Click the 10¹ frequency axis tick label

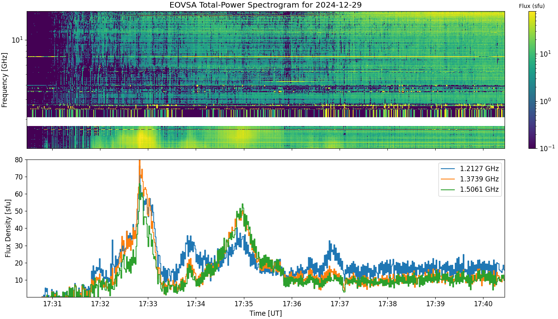pyautogui.click(x=18, y=40)
